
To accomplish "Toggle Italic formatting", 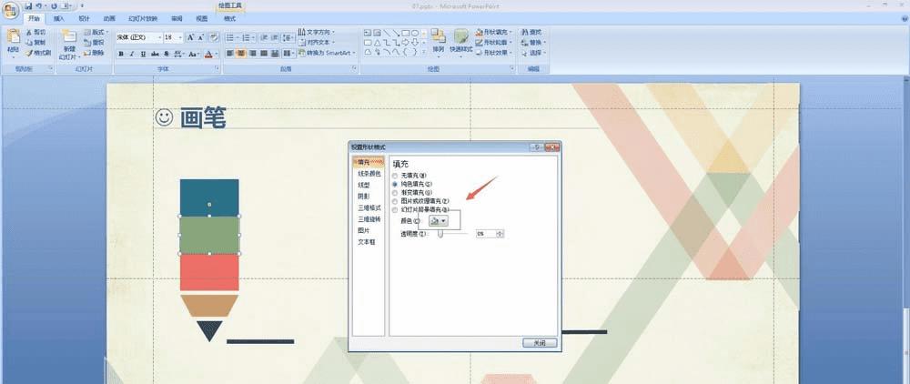I will point(132,54).
